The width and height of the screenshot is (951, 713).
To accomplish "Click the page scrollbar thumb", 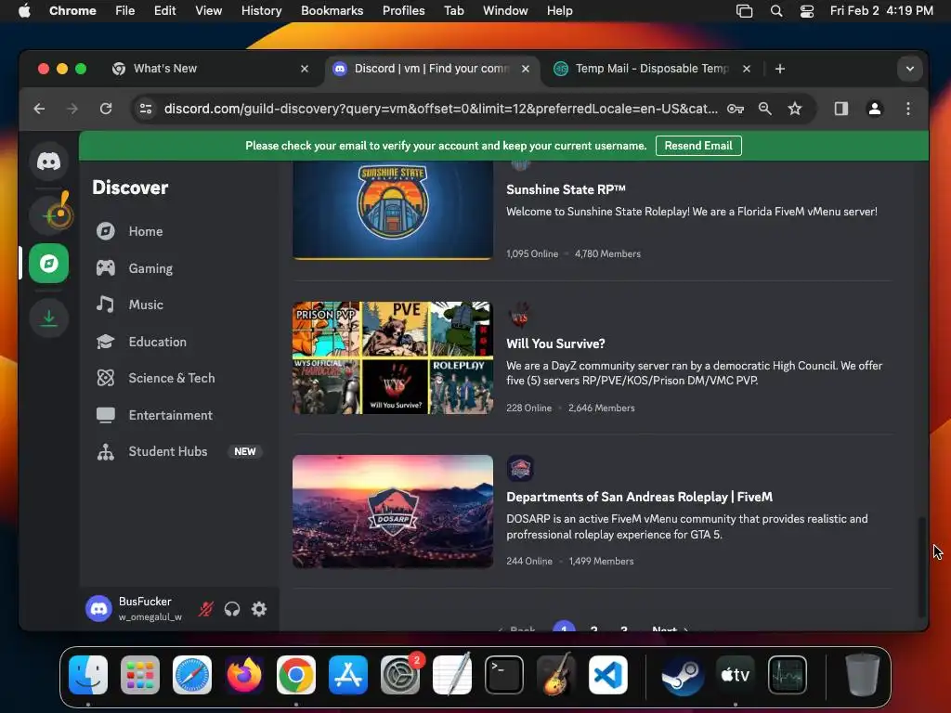I will [922, 566].
